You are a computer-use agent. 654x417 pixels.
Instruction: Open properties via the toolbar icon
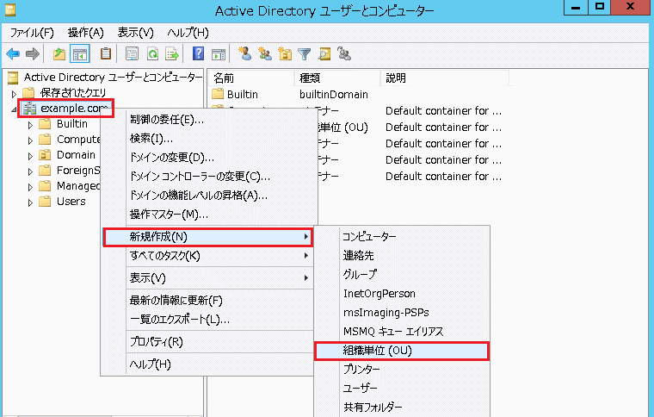132,53
